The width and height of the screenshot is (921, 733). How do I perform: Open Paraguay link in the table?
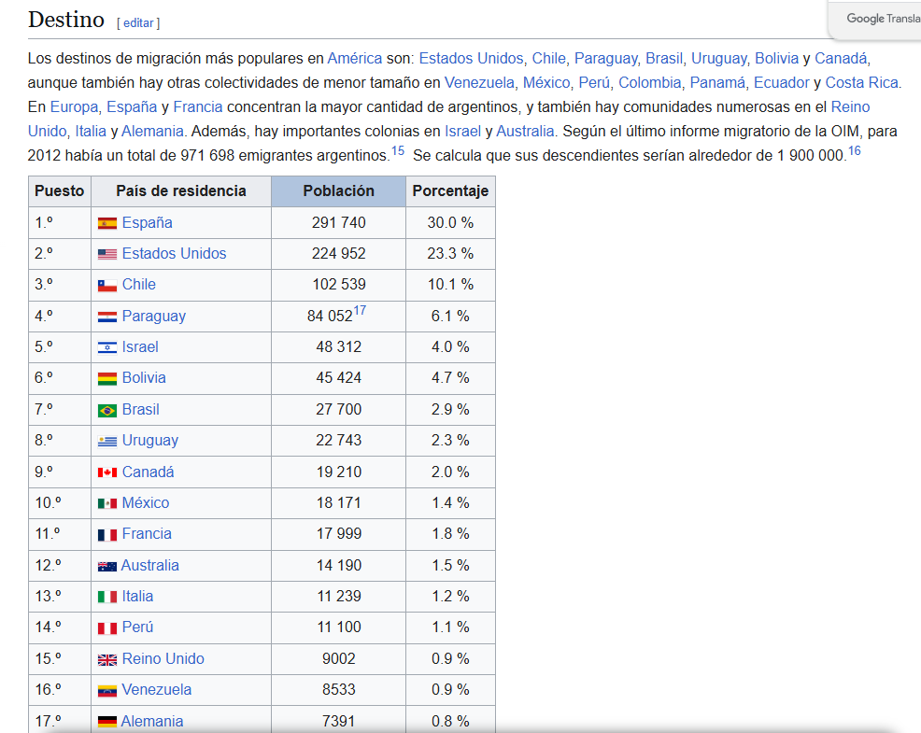(x=154, y=316)
